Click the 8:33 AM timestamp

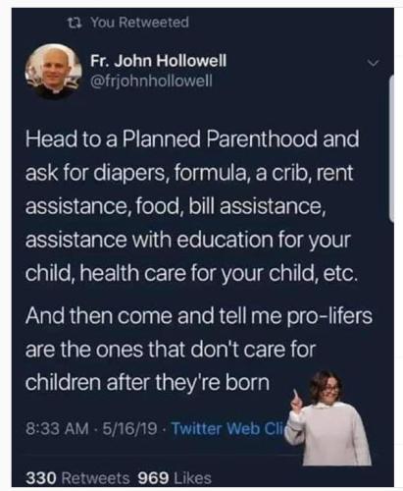pos(57,429)
